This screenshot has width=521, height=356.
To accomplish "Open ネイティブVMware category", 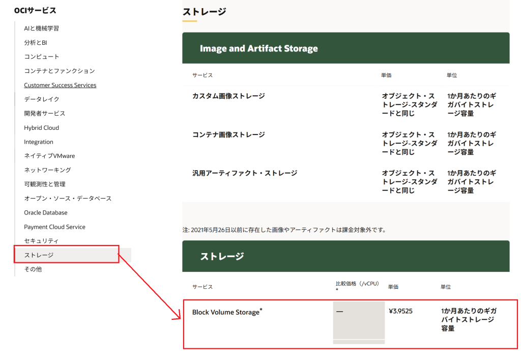I will coord(49,156).
